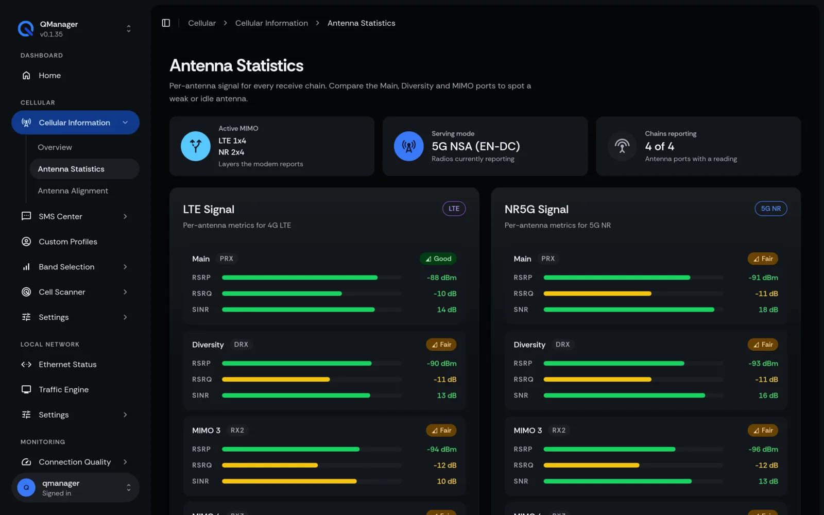Screen dimensions: 824x515
Task: Click the Cellular Information breadcrumb link
Action: (x=271, y=23)
